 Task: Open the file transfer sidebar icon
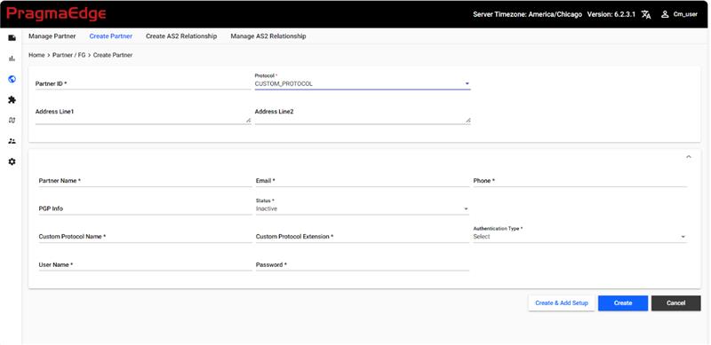click(x=12, y=37)
